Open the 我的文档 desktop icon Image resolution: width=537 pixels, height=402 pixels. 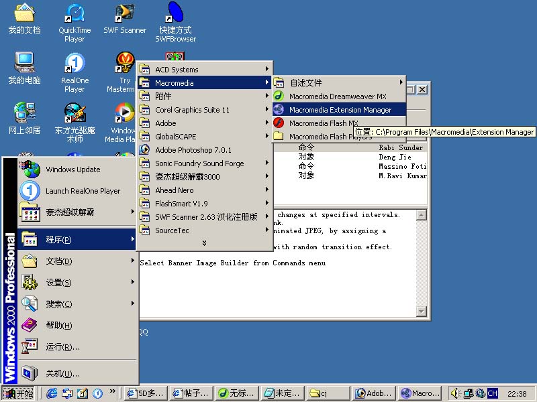click(24, 19)
